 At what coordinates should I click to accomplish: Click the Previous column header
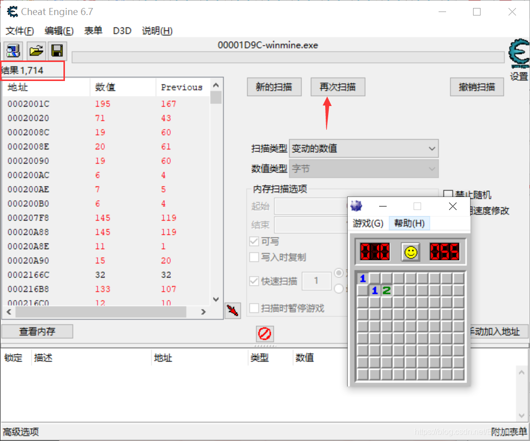click(182, 87)
